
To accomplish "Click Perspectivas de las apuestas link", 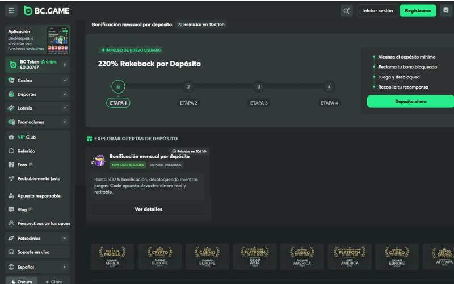I will click(37, 223).
